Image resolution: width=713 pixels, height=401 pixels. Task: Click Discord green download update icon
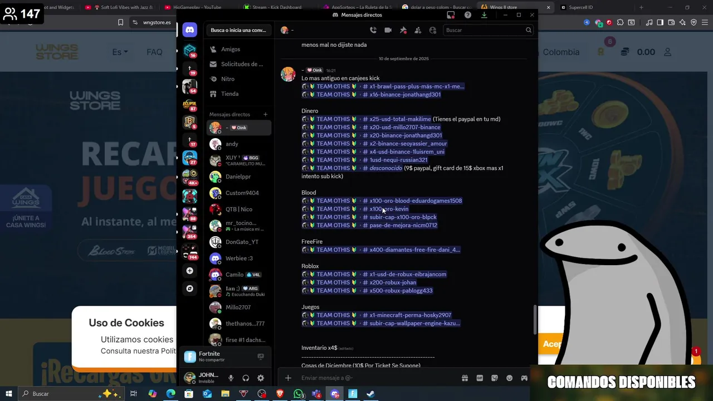(484, 15)
